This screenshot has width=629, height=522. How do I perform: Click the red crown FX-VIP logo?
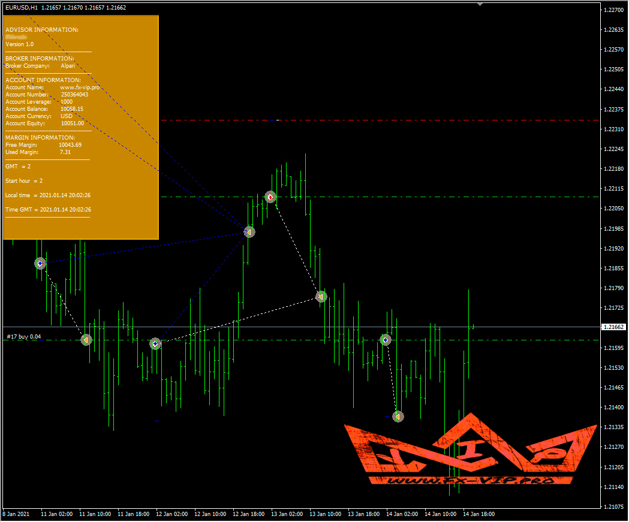click(471, 449)
